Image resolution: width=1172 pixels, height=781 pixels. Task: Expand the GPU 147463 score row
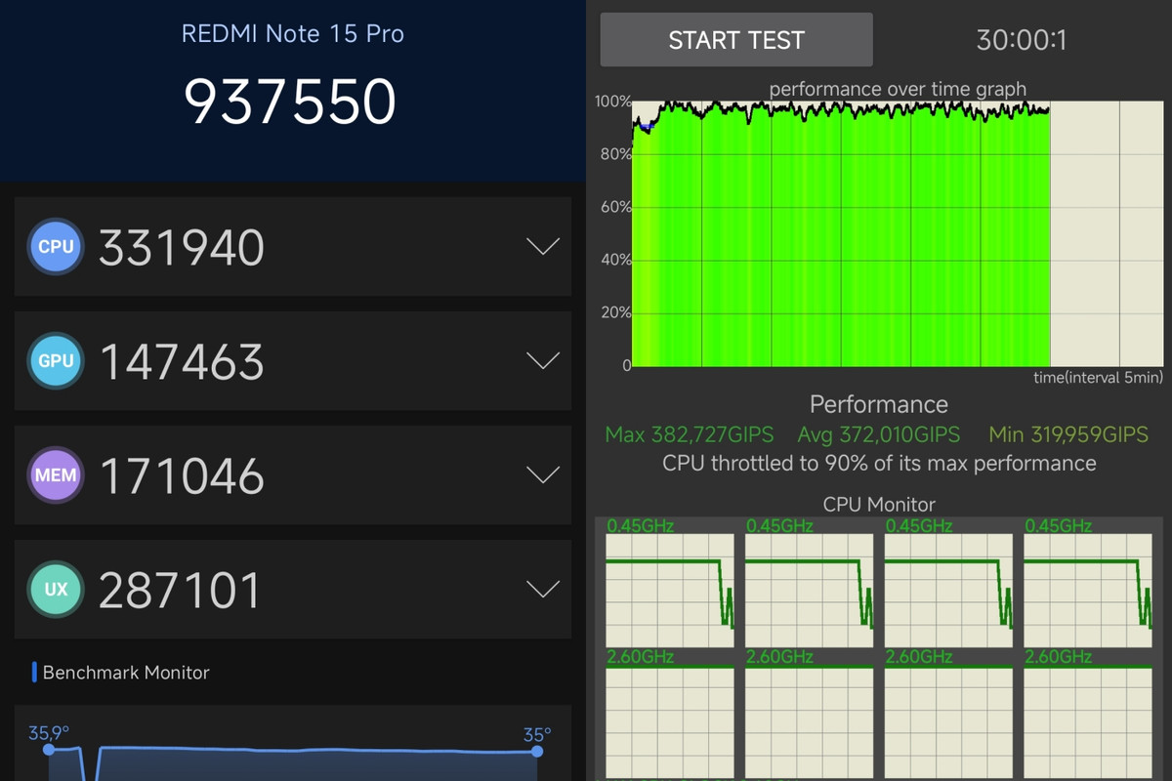(543, 360)
